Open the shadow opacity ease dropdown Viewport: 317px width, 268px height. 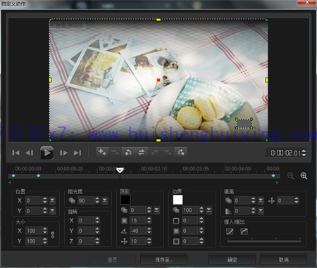click(x=156, y=210)
